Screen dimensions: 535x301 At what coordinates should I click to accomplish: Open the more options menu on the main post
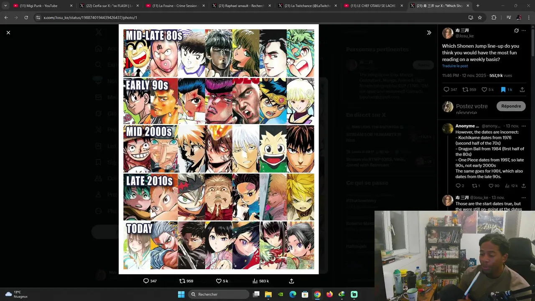[524, 31]
